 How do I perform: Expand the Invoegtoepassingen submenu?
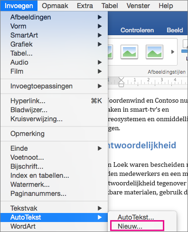(x=54, y=86)
